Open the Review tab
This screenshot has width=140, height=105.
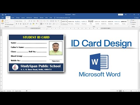(x=42, y=18)
